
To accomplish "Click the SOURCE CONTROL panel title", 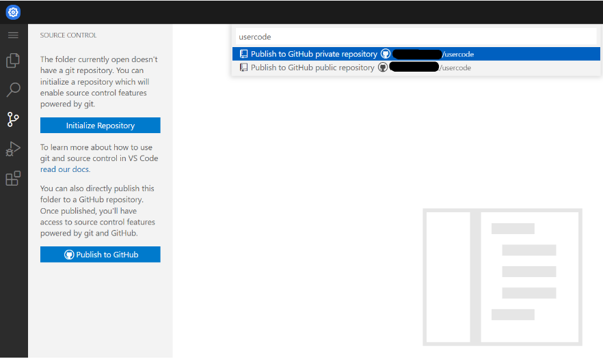I will 68,35.
